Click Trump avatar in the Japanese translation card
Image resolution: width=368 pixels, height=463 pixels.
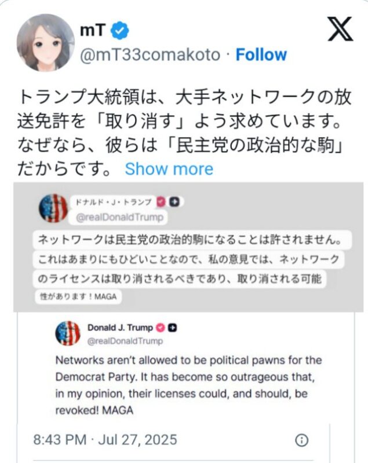click(53, 208)
